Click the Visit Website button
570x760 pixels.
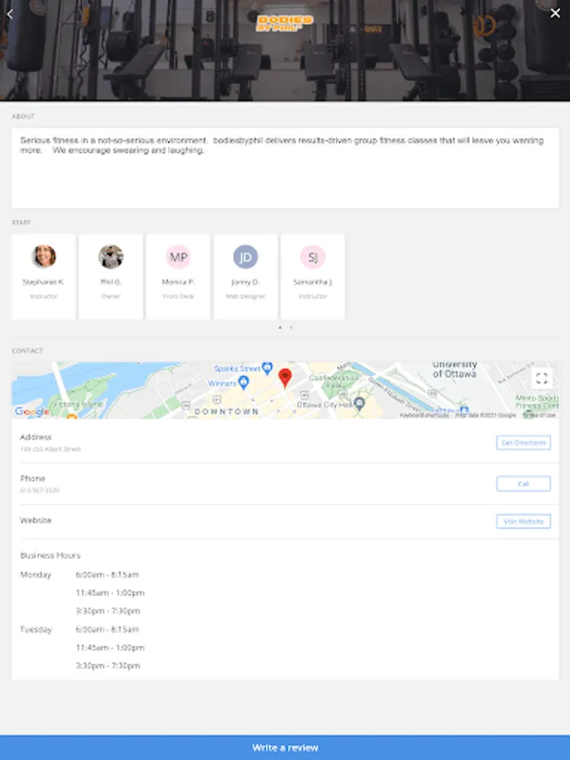pyautogui.click(x=524, y=522)
